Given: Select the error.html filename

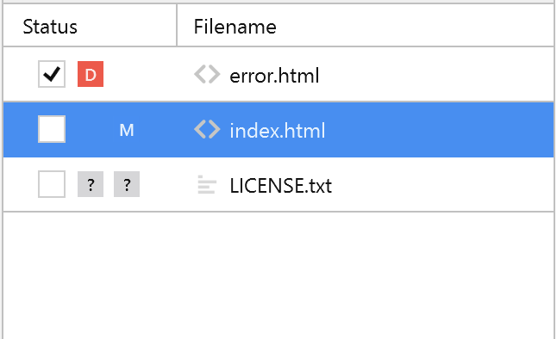Looking at the screenshot, I should coord(274,76).
